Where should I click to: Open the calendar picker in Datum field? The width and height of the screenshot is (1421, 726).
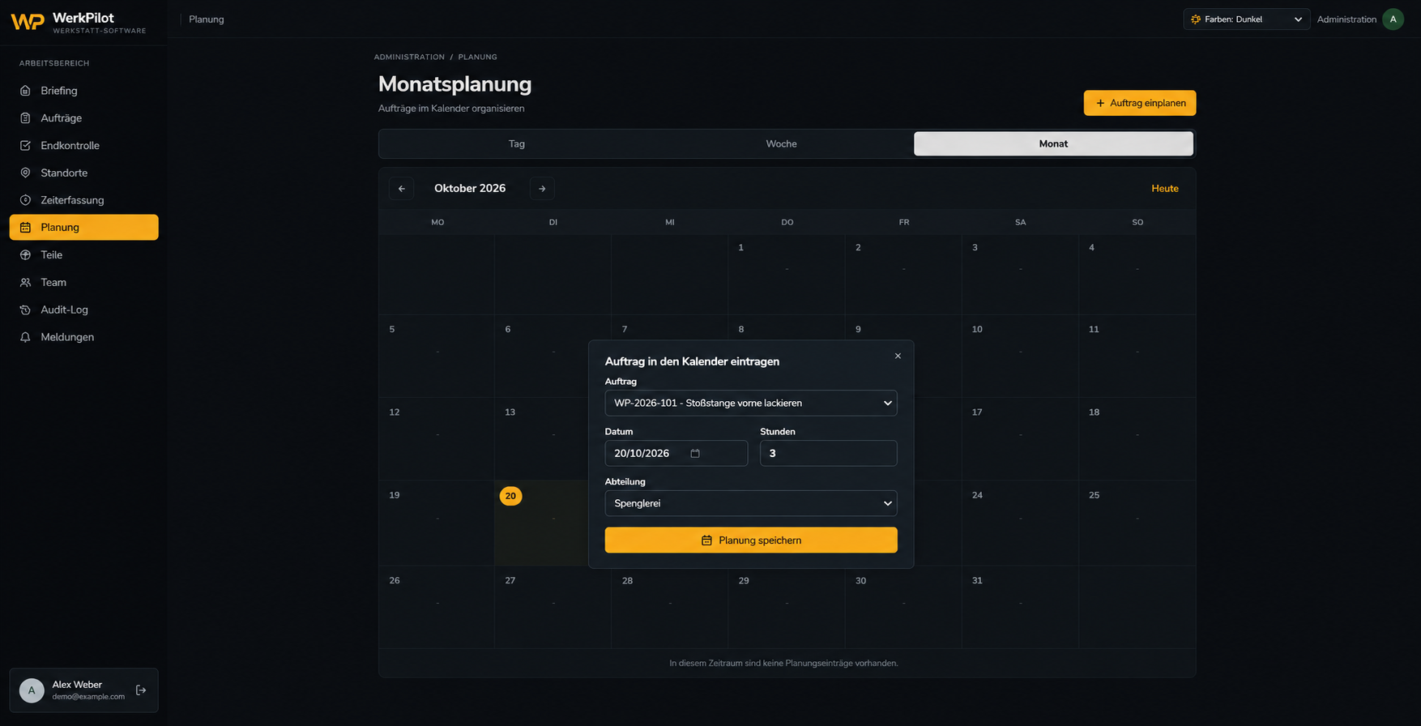(695, 453)
